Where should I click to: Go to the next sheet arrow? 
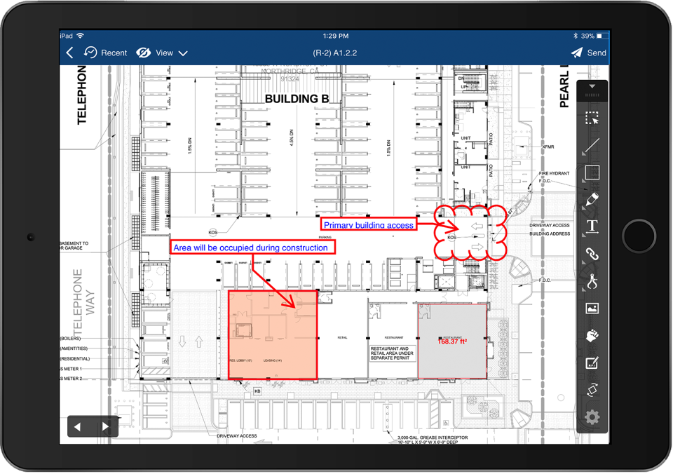pyautogui.click(x=106, y=427)
